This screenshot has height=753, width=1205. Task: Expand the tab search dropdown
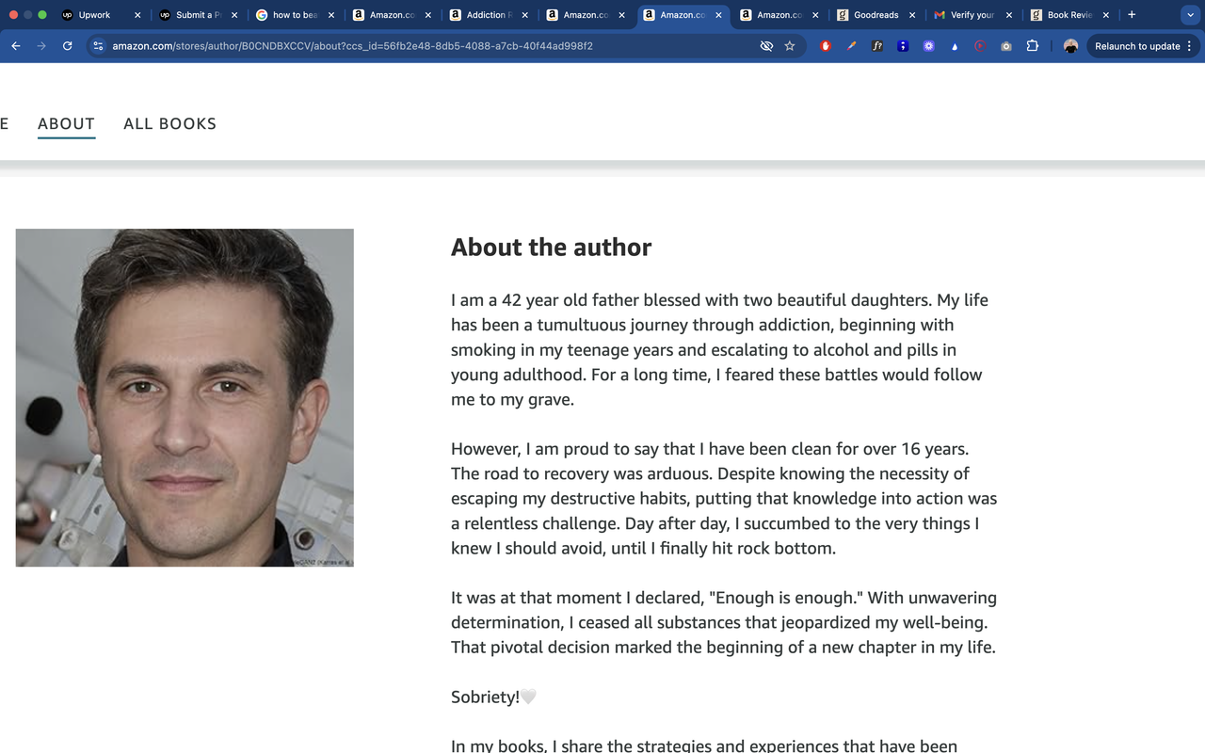[x=1189, y=14]
